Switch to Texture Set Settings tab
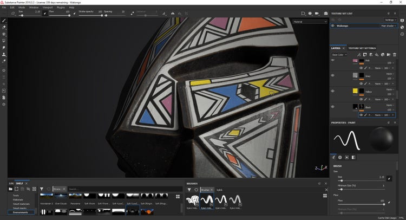The height and width of the screenshot is (220, 406). (x=362, y=48)
